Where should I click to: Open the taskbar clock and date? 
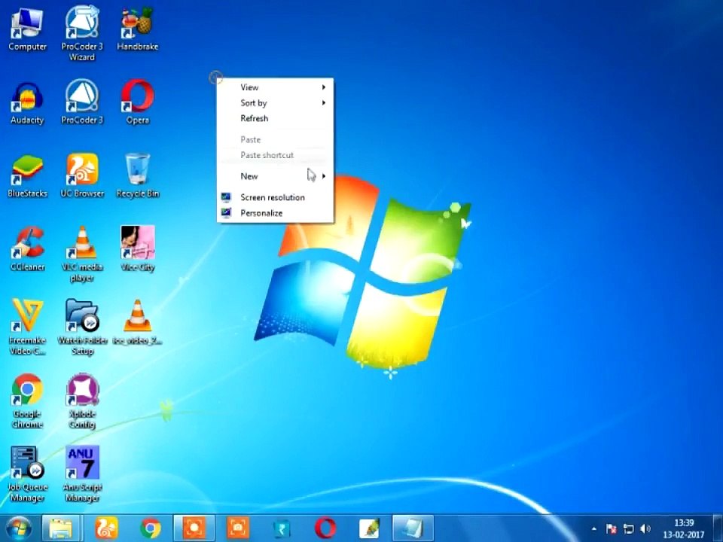pyautogui.click(x=684, y=528)
